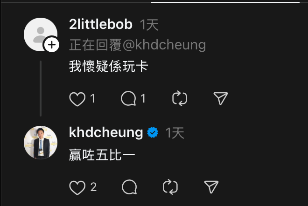
Task: View the 2 likes on khdcheung's reply
Action: pos(93,187)
